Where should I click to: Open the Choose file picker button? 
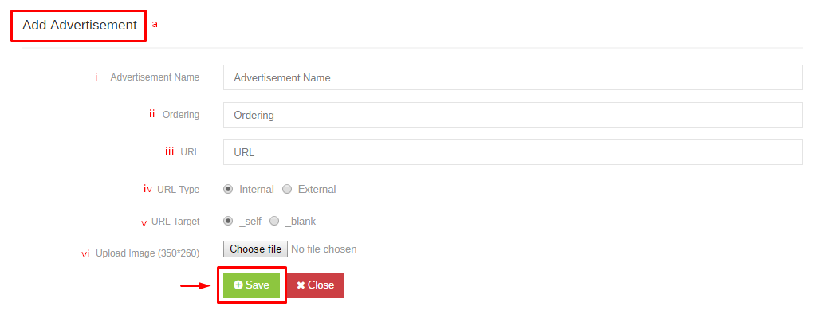pyautogui.click(x=255, y=249)
